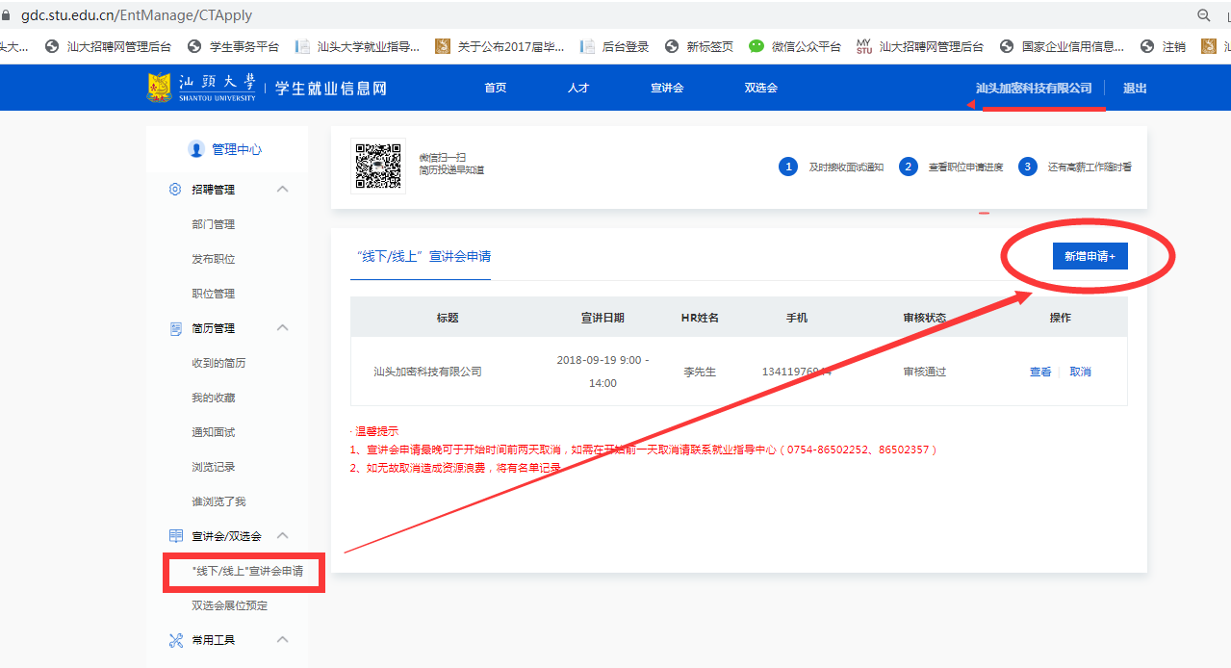The image size is (1231, 668).
Task: Click the 宣讲日期 column header
Action: [603, 318]
